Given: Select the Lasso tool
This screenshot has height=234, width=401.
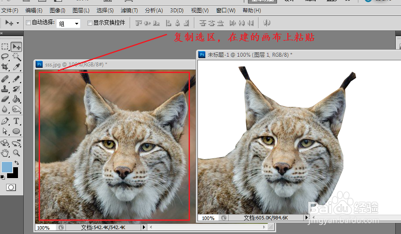Looking at the screenshot, I should 5,56.
